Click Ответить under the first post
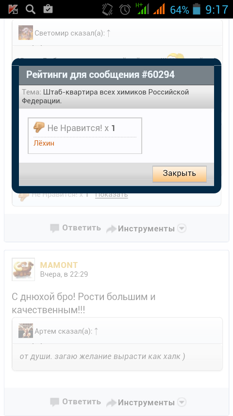Viewport: 233px width, 416px height. (82, 228)
